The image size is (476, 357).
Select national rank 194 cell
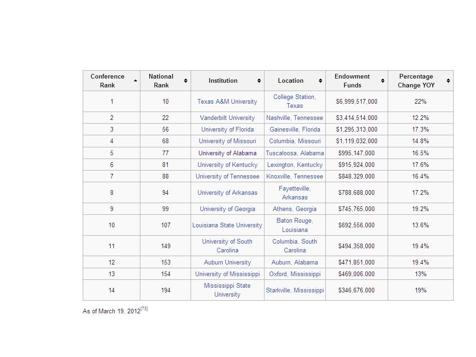click(165, 290)
